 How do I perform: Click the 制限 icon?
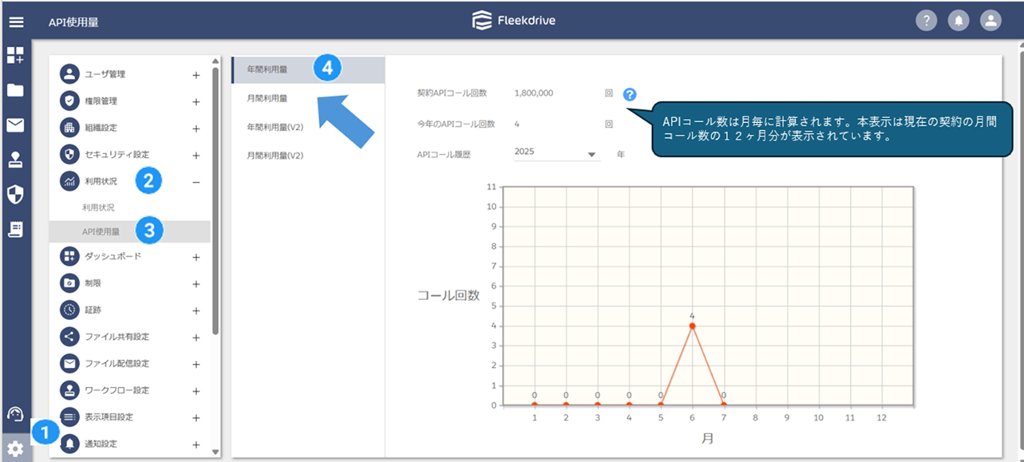coord(70,283)
